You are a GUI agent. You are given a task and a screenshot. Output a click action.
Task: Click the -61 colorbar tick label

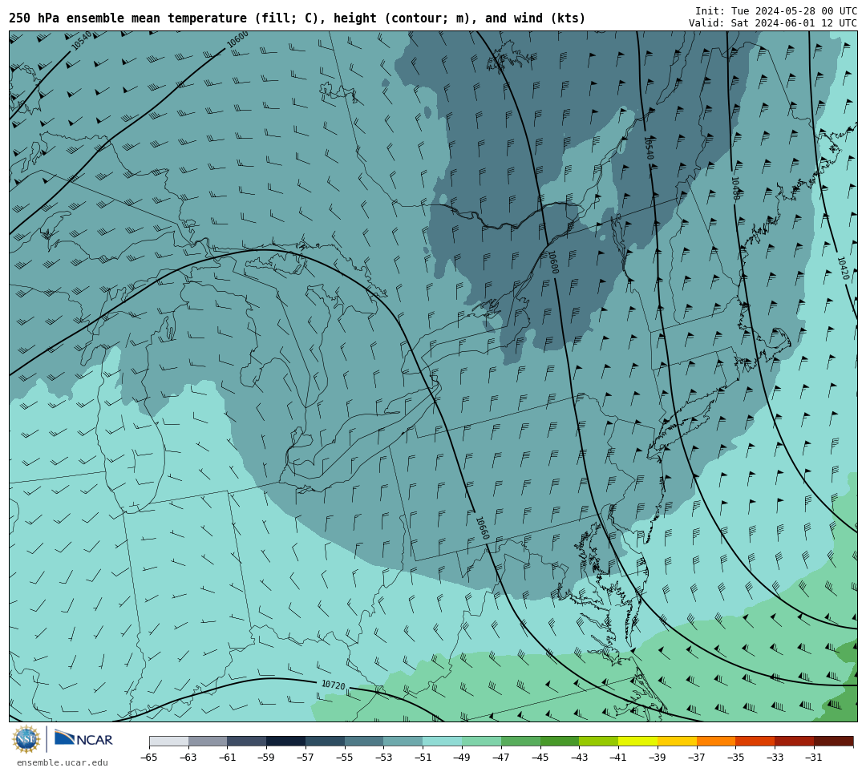pos(227,758)
